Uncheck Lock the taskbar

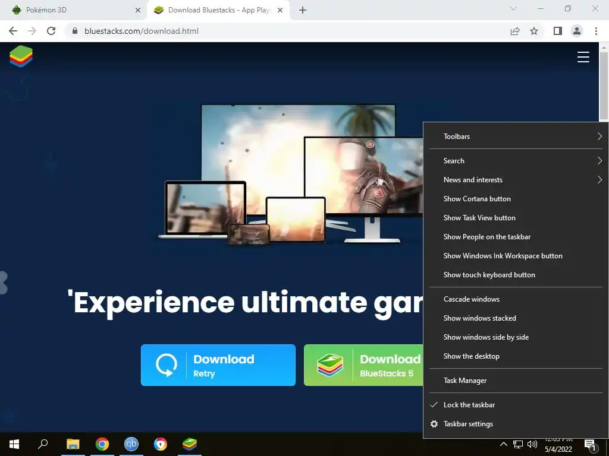coord(516,405)
